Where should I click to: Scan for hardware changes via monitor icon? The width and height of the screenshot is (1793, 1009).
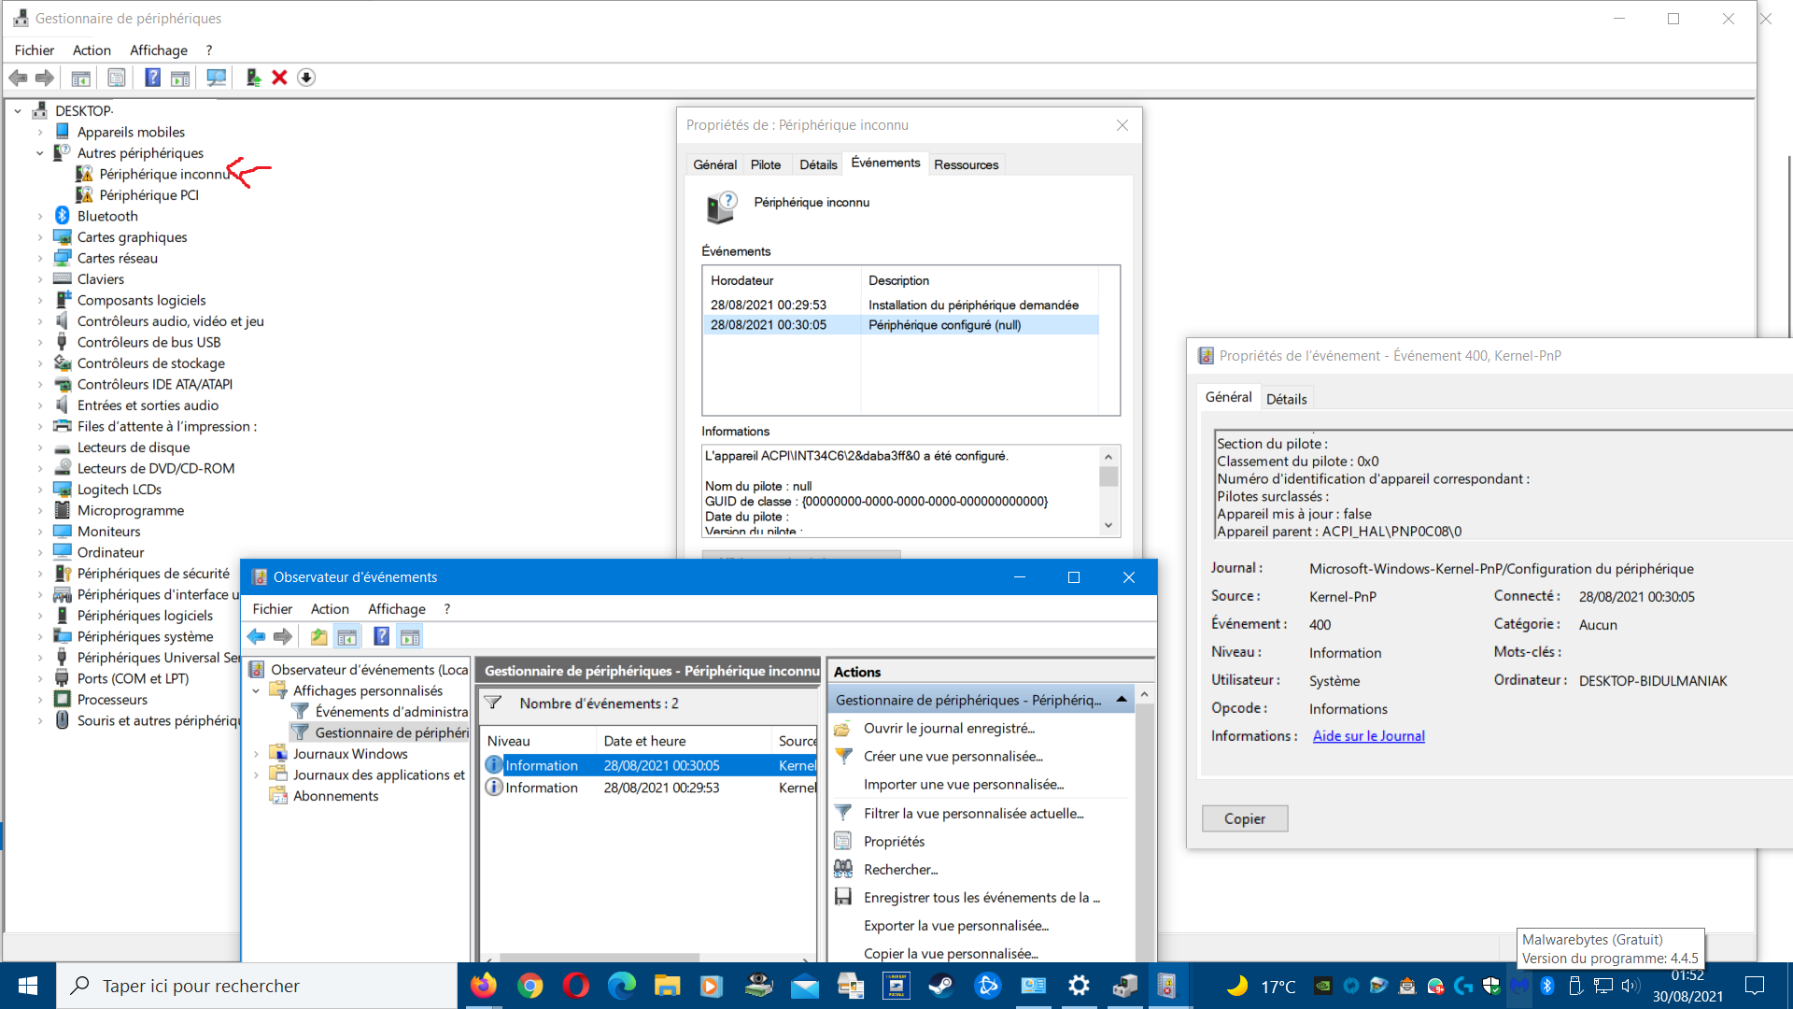(x=217, y=78)
